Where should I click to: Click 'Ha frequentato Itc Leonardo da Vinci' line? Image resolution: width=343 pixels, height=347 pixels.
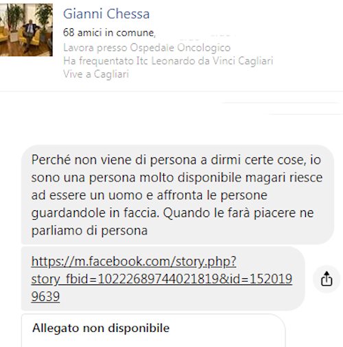[168, 61]
